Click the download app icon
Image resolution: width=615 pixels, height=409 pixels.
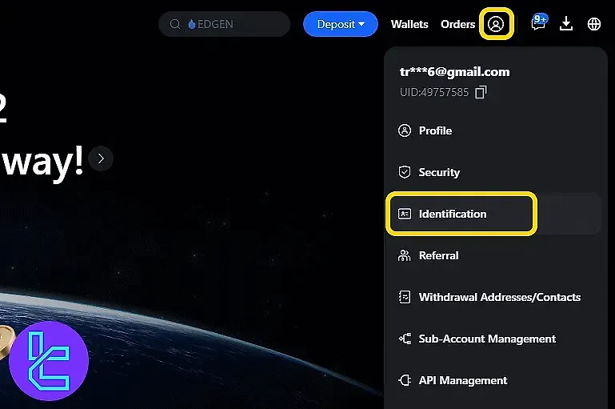[x=566, y=23]
